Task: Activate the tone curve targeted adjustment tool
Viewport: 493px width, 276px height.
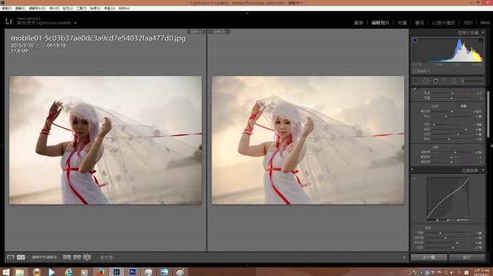Action: coord(414,178)
